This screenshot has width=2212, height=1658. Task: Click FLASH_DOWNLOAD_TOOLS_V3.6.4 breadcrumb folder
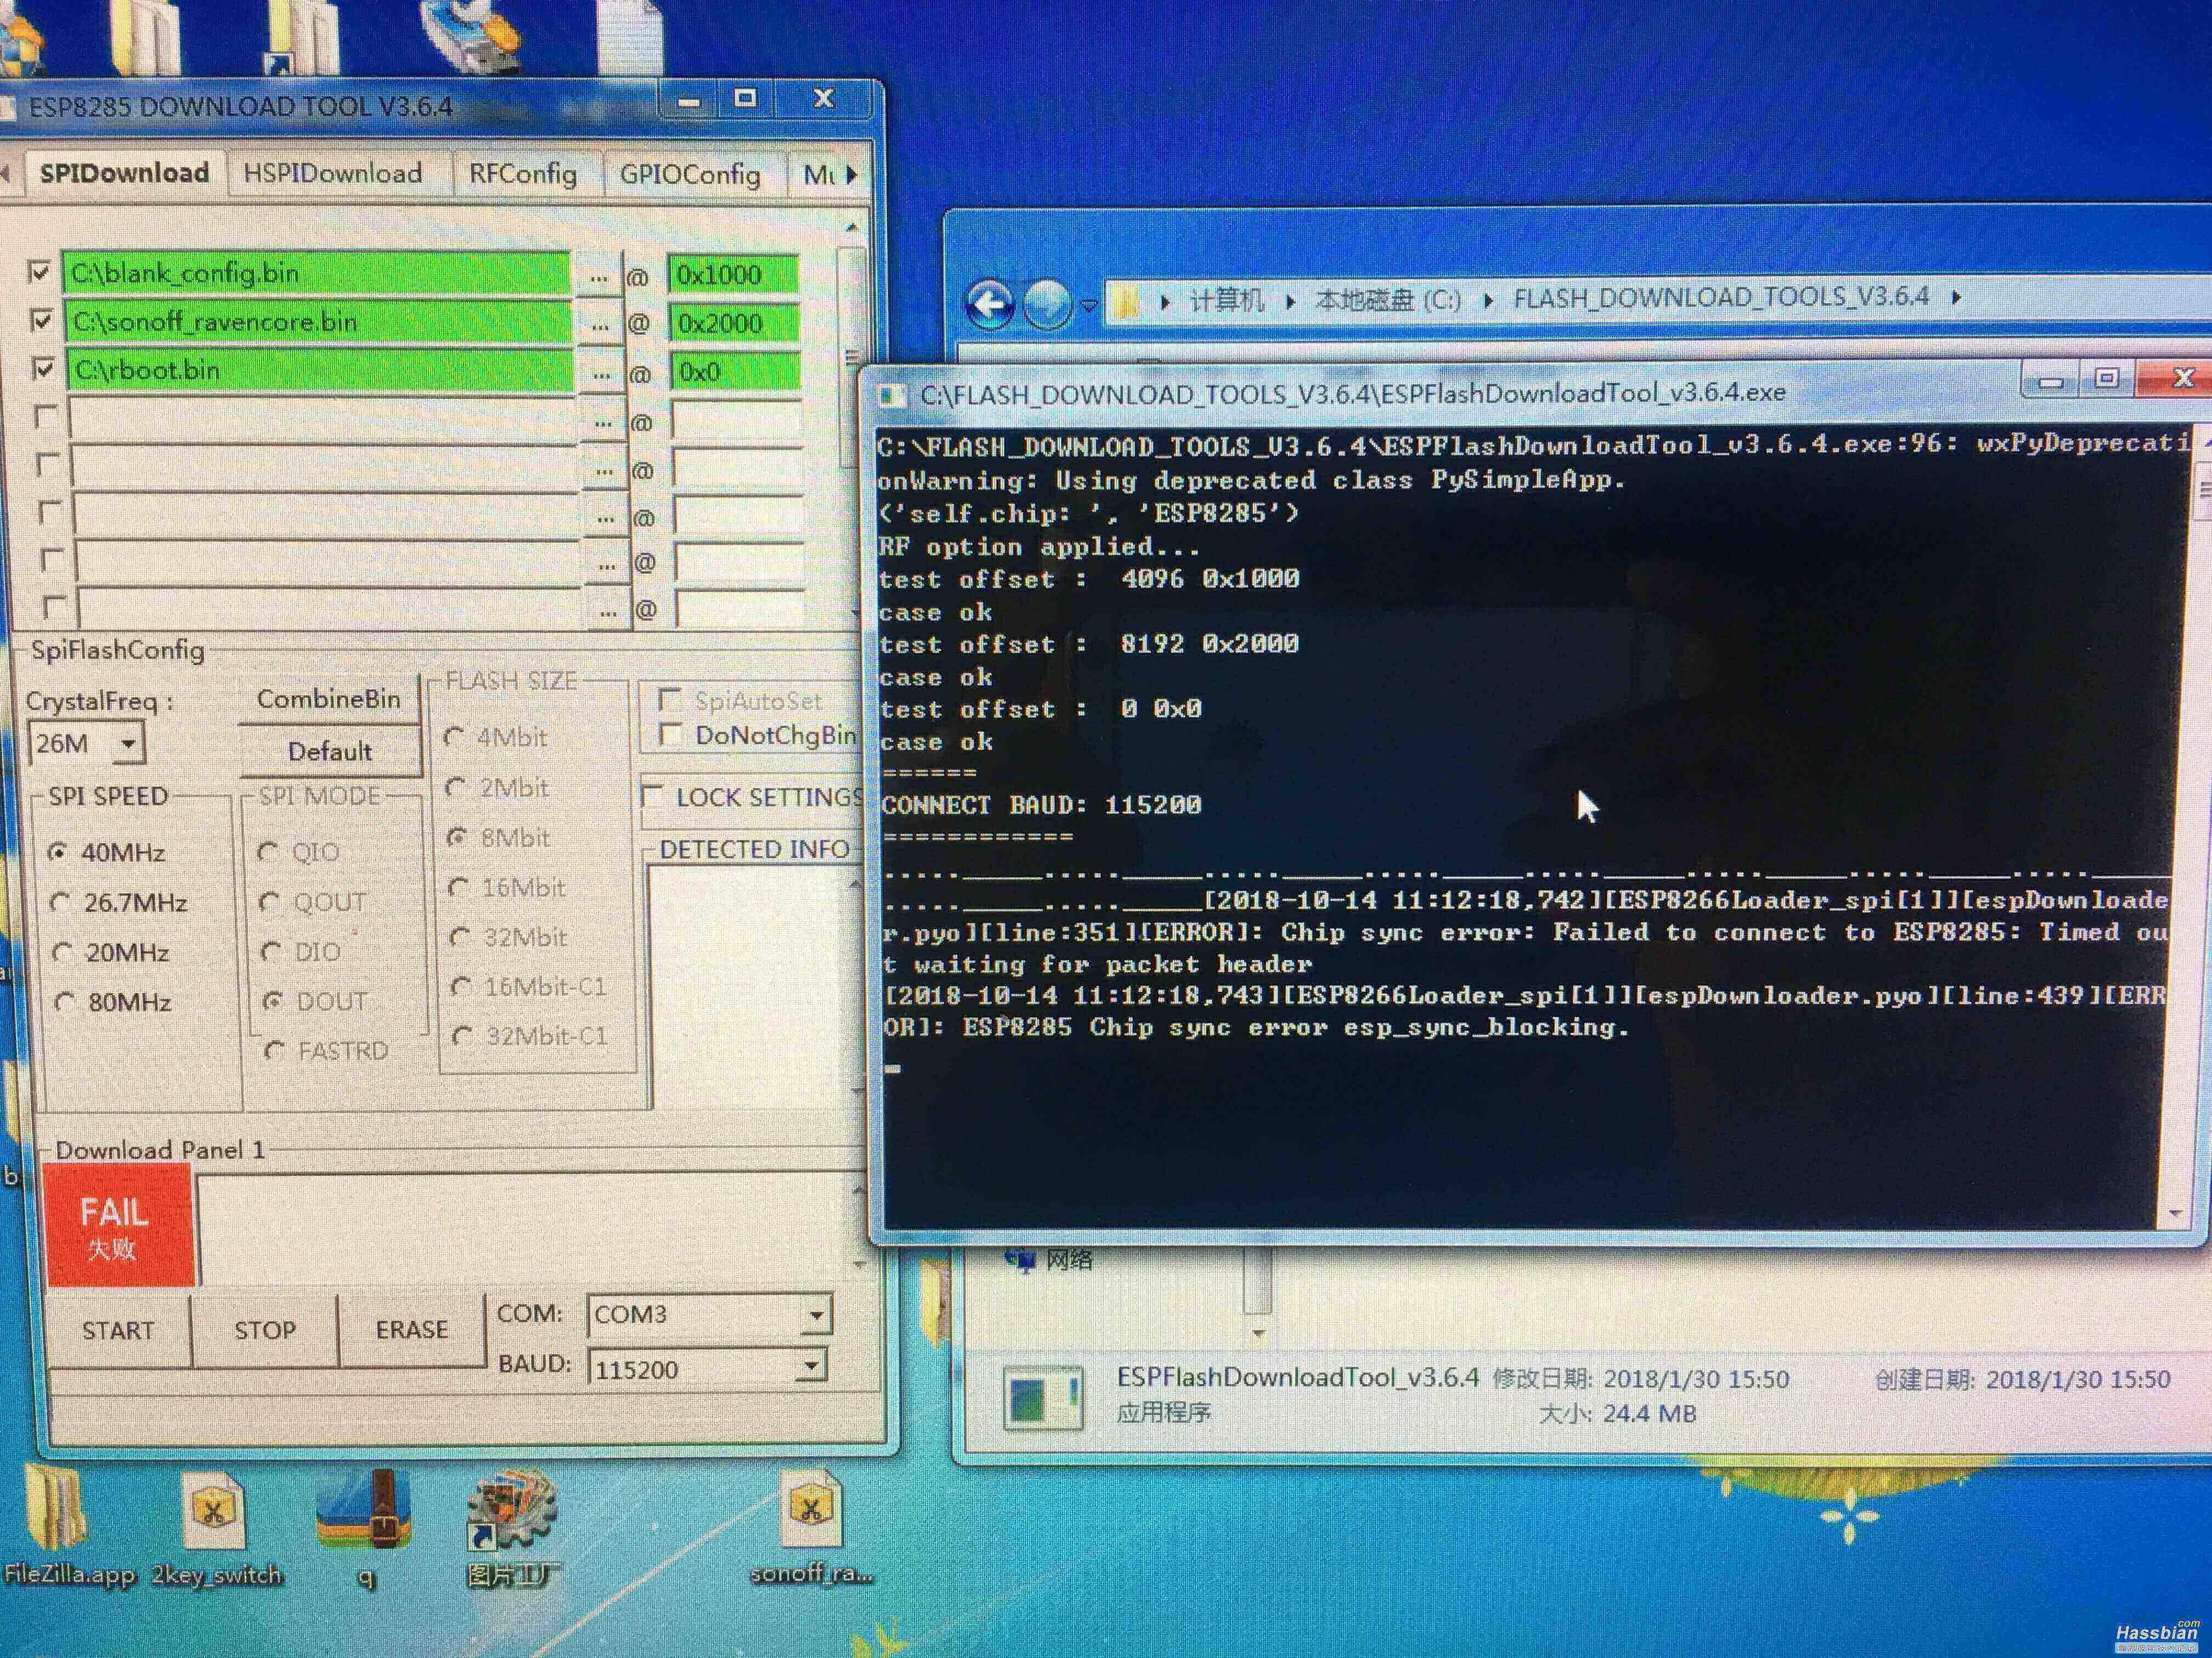tap(1721, 298)
